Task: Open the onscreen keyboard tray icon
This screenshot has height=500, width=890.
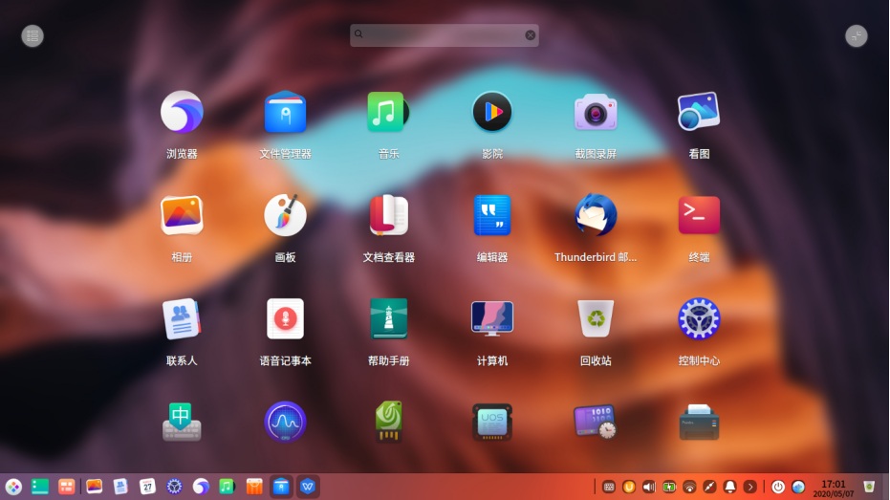Action: coord(608,487)
